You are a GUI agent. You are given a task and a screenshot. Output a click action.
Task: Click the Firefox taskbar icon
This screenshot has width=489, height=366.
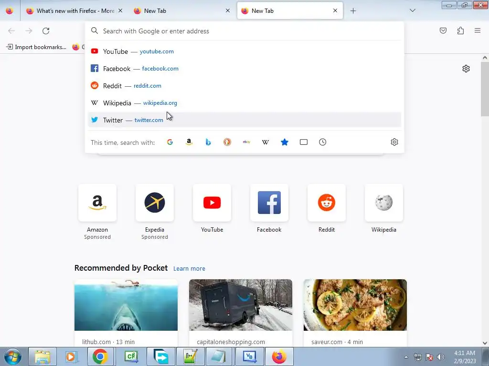click(279, 356)
